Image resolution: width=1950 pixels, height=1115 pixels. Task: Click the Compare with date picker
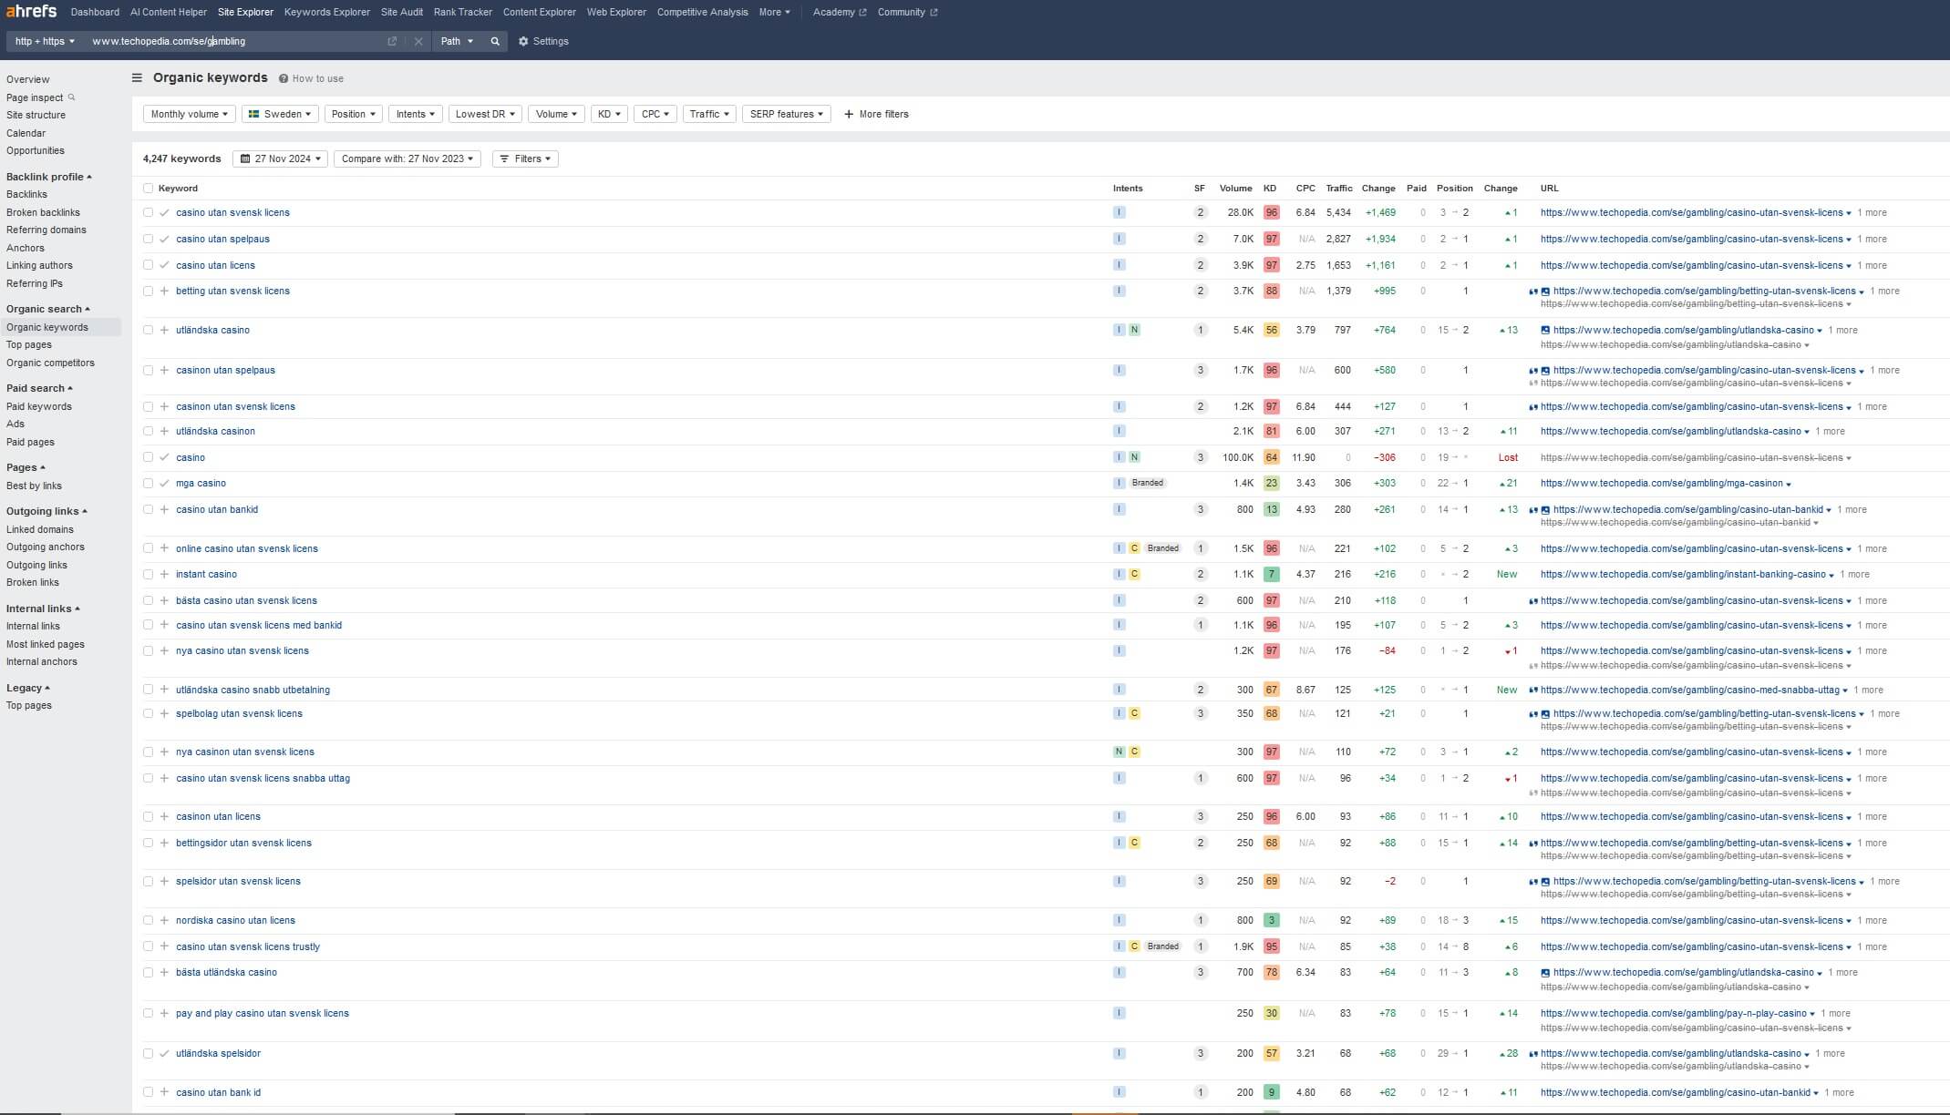point(406,158)
